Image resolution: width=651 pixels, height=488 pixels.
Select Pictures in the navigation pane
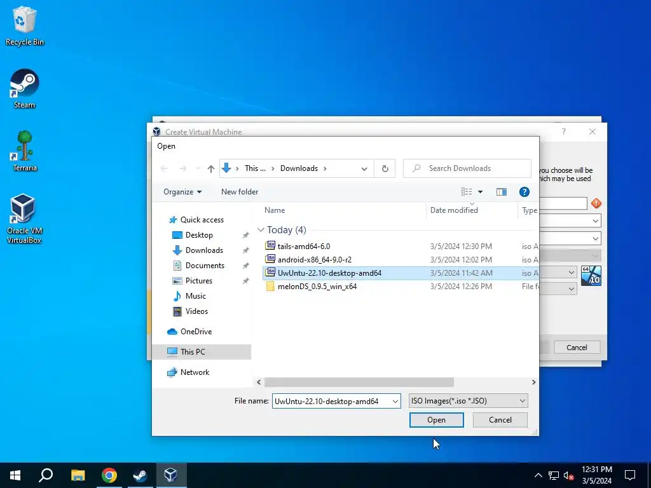198,281
